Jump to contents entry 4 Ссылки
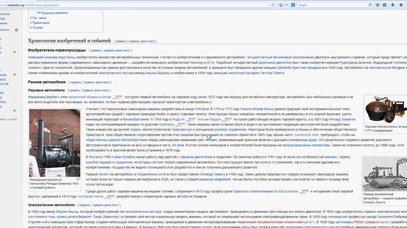The image size is (407, 228). pos(36,28)
